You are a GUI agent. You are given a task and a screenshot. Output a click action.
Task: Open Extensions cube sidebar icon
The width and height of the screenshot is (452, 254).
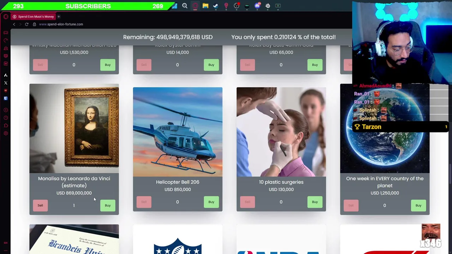click(x=6, y=126)
